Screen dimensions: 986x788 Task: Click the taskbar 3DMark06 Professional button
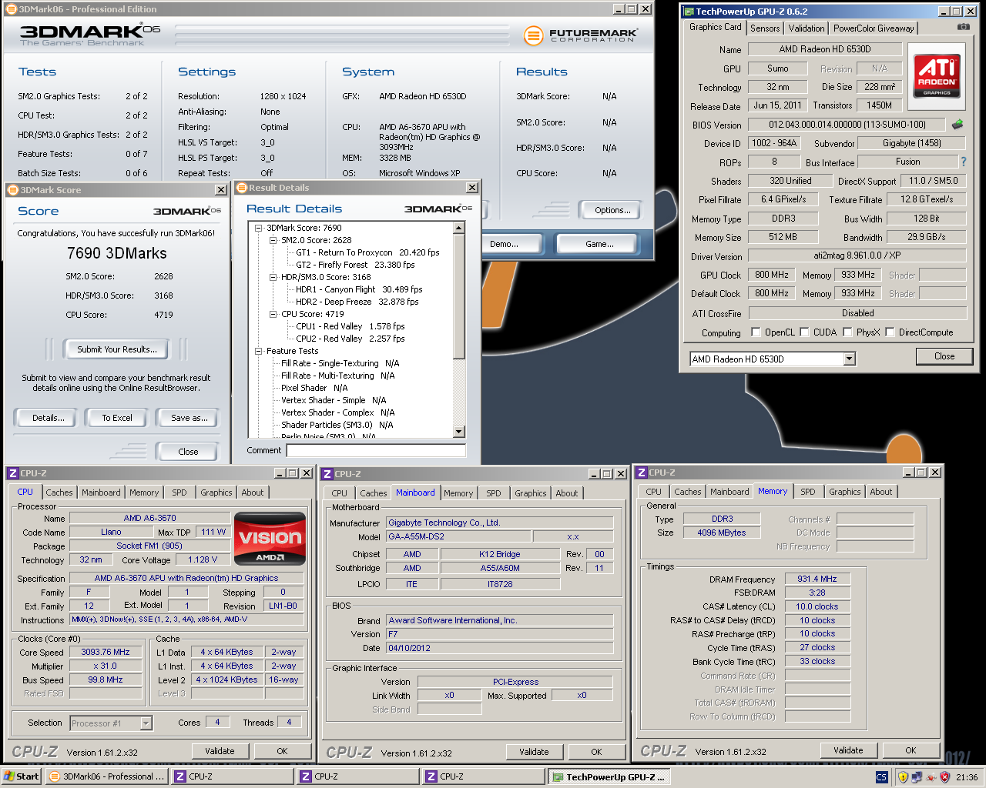tap(107, 776)
